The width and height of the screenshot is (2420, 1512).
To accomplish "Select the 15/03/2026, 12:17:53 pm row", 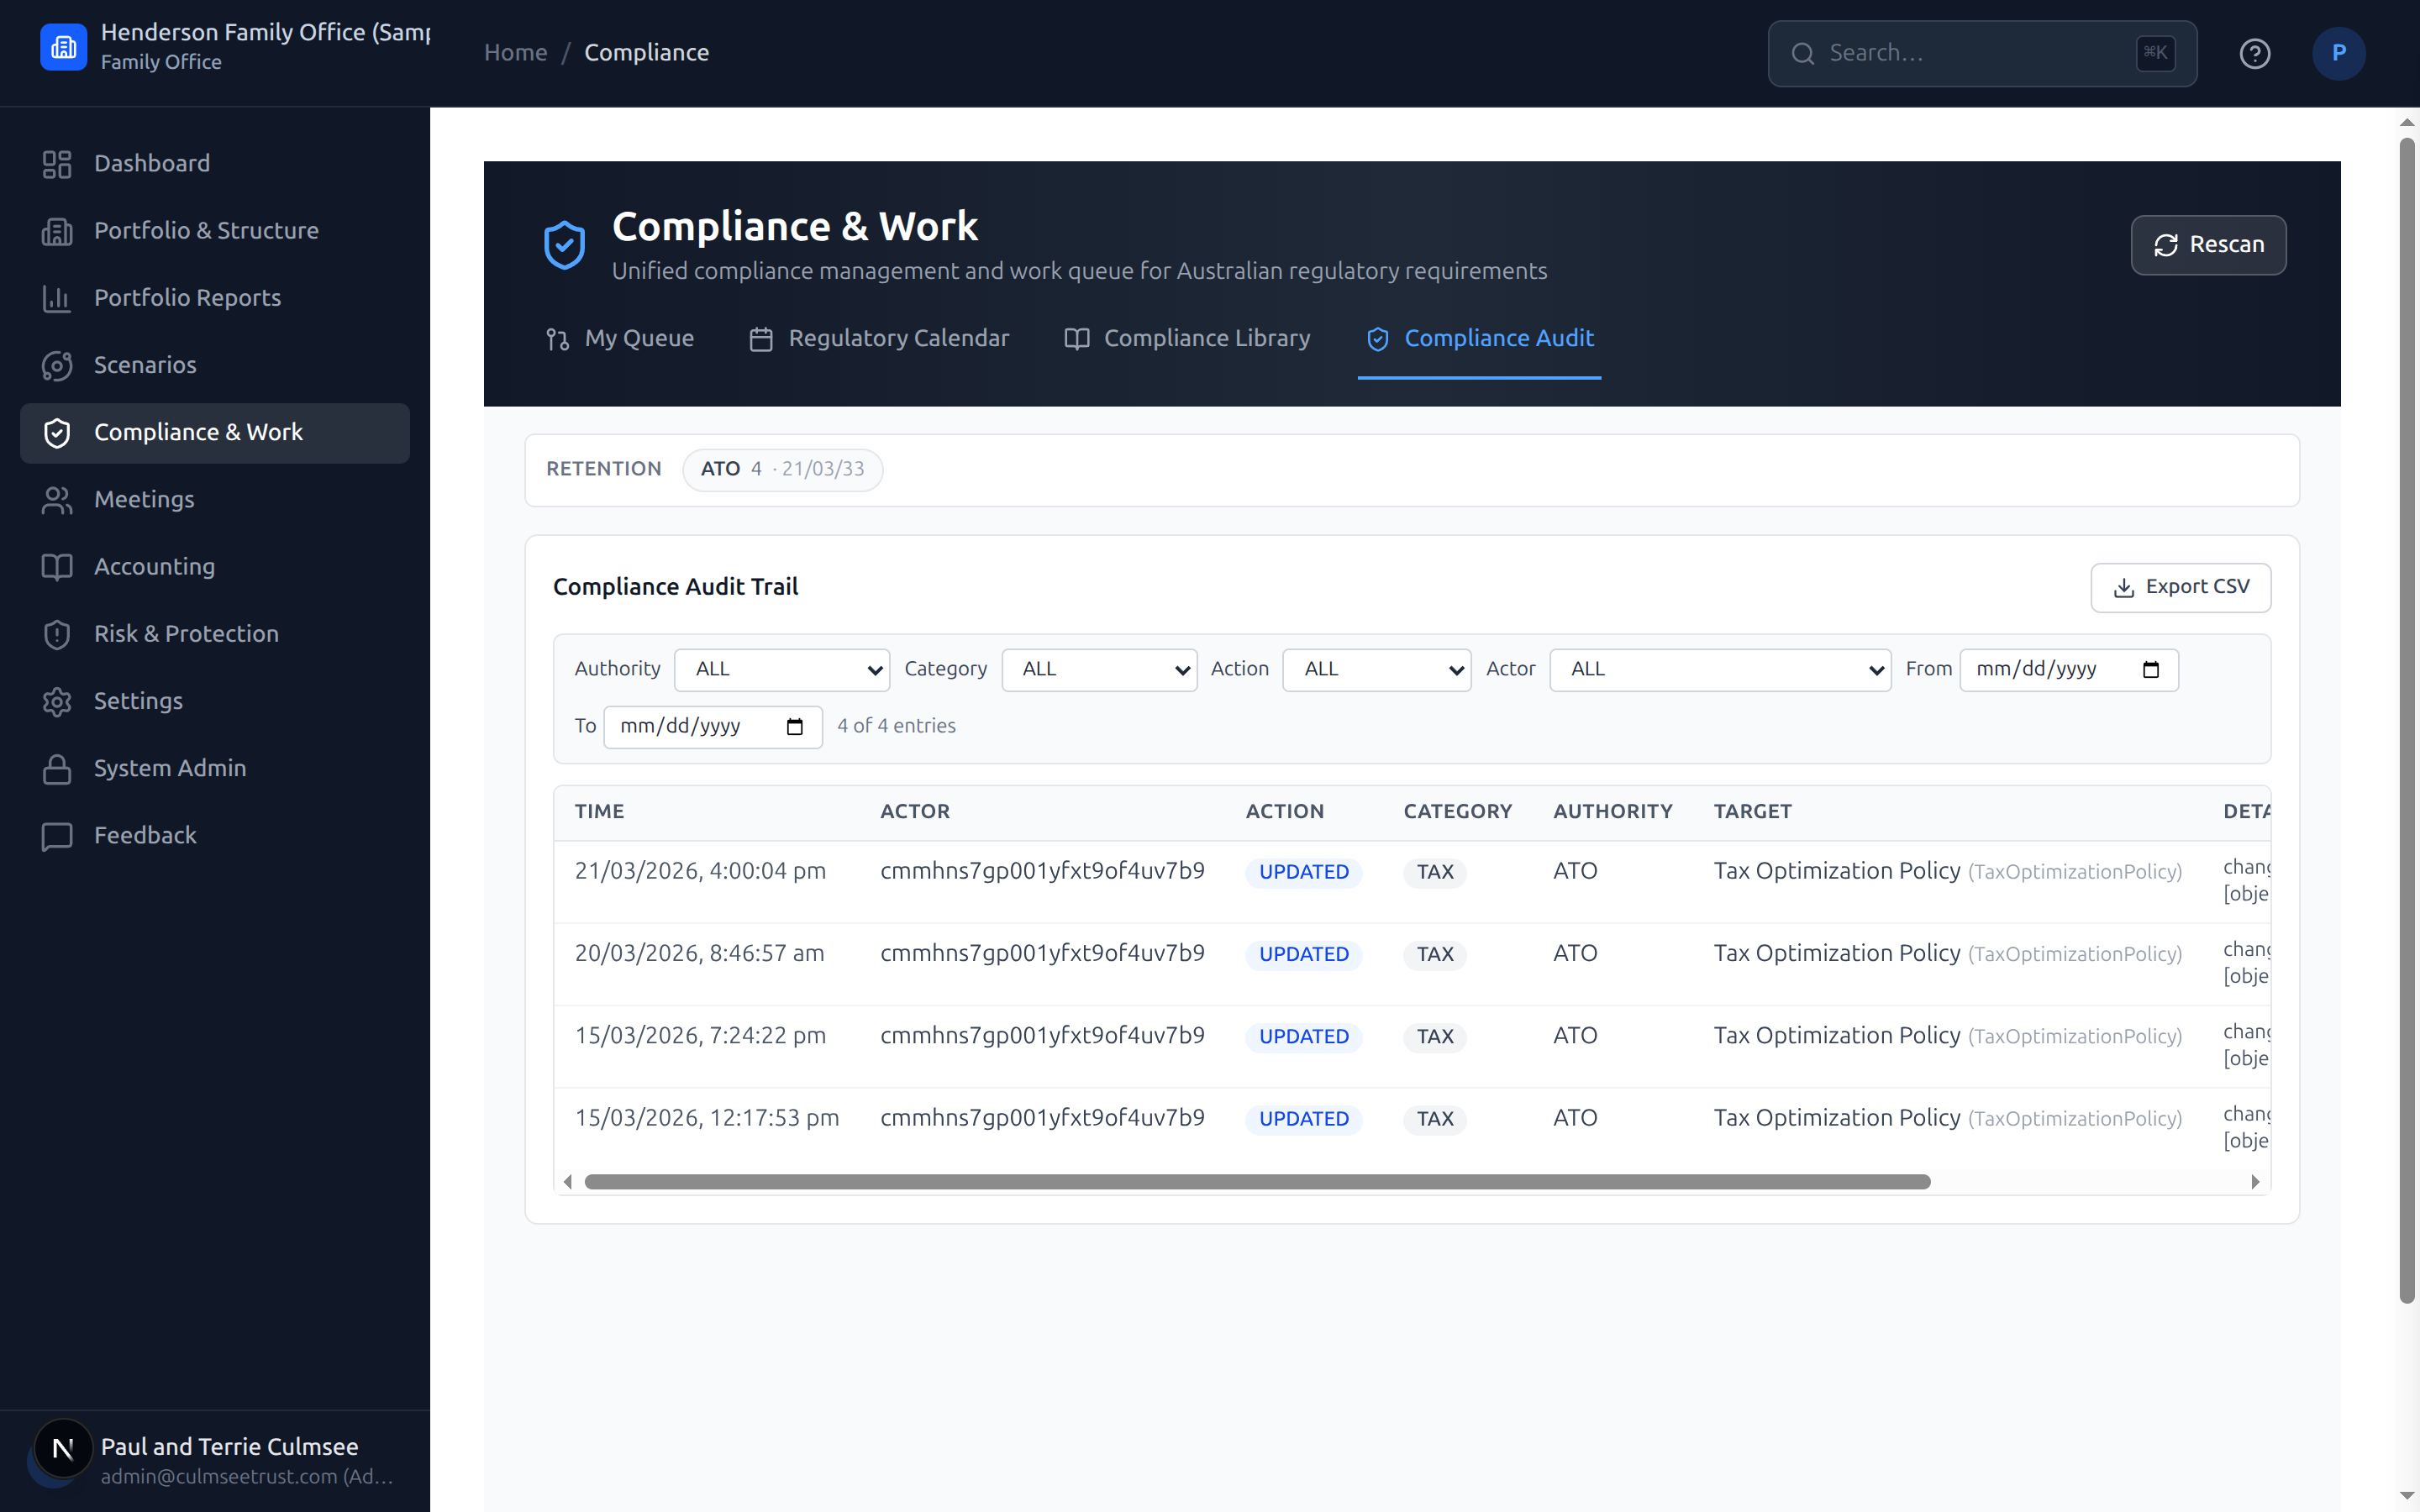I will coord(1412,1128).
